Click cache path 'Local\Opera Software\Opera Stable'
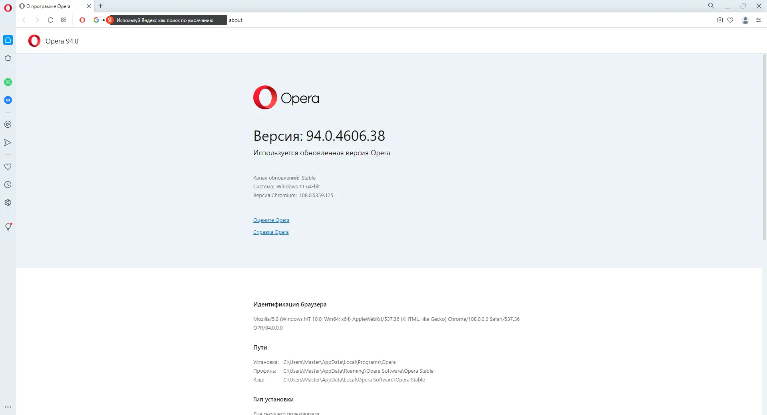767x415 pixels. (x=354, y=380)
